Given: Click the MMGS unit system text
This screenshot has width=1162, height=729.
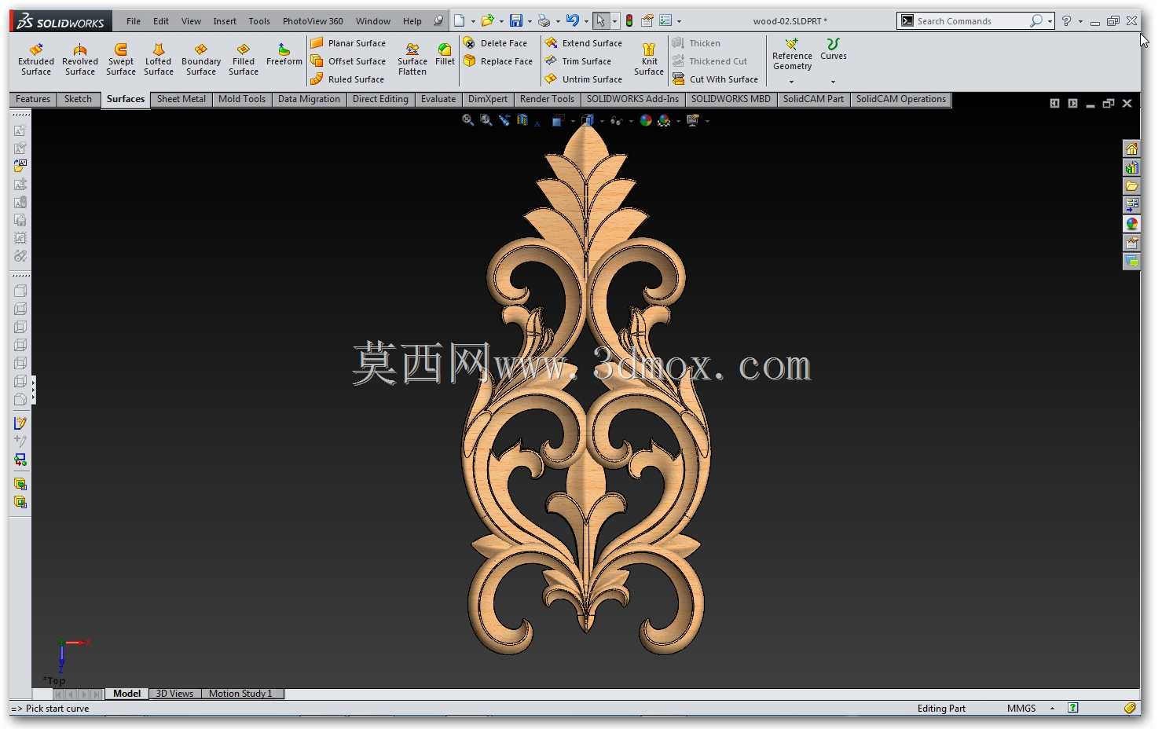Looking at the screenshot, I should point(1021,709).
